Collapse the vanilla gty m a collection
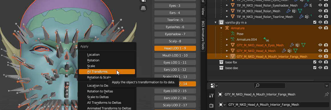This screenshot has width=331, height=110. pyautogui.click(x=216, y=22)
